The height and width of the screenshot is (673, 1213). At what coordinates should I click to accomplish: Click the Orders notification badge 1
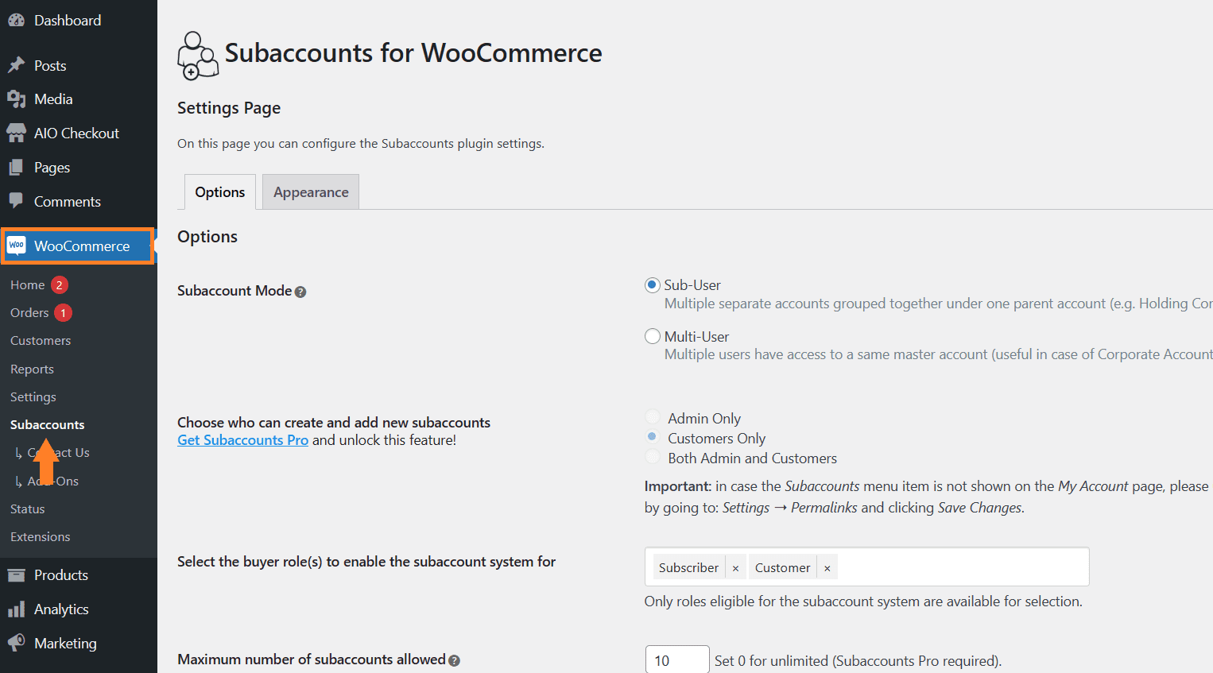pyautogui.click(x=64, y=313)
